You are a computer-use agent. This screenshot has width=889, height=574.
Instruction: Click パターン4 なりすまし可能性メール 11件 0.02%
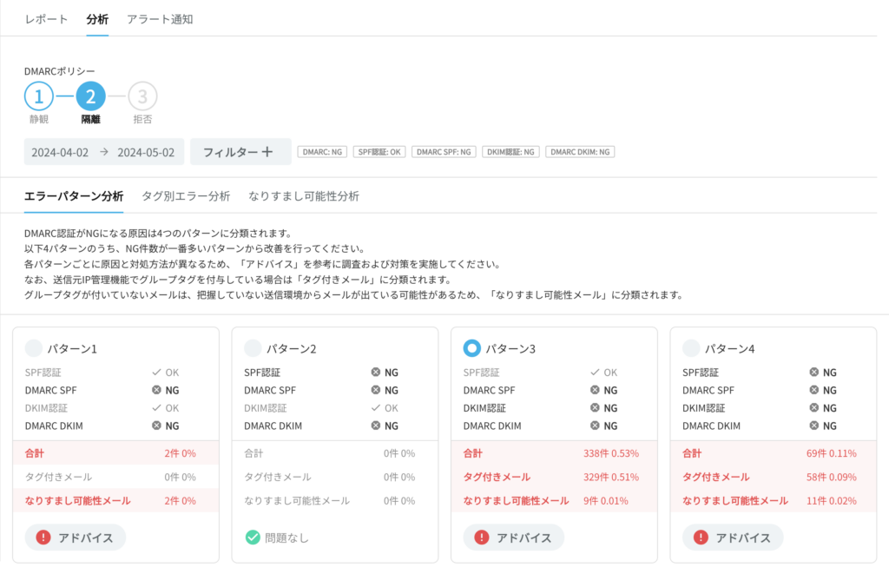pyautogui.click(x=832, y=501)
